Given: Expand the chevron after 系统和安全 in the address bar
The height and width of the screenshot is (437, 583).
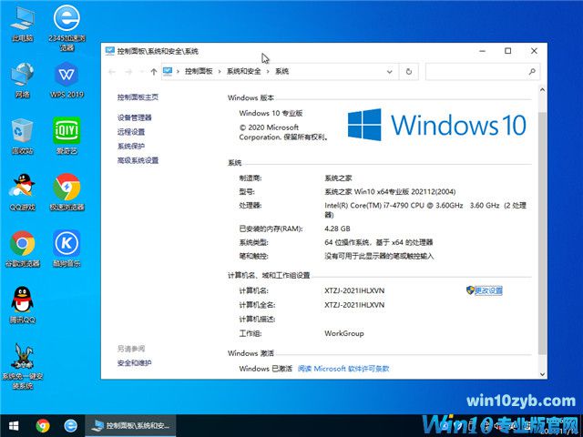Looking at the screenshot, I should (x=268, y=71).
